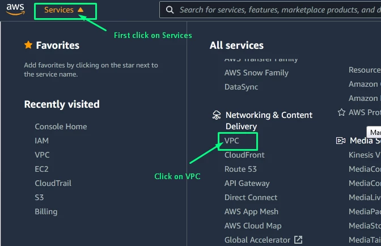This screenshot has height=246, width=381.
Task: Click the All services heading
Action: point(236,45)
